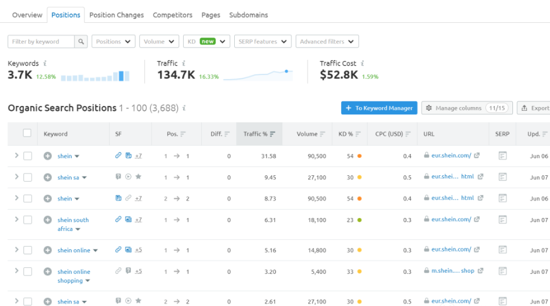Viewport: 550px width, 306px height.
Task: Click the Manage columns button
Action: pos(467,108)
